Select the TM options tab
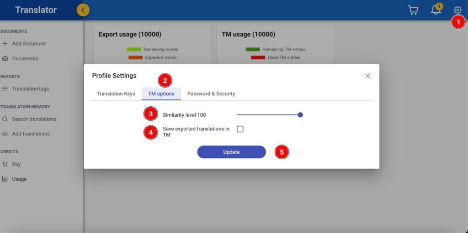This screenshot has width=468, height=233. [161, 94]
